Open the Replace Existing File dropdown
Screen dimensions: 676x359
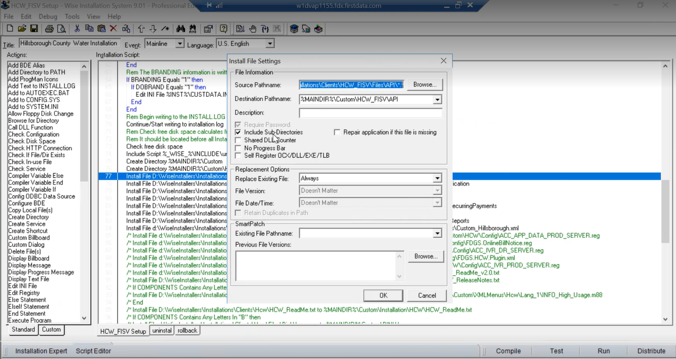[437, 178]
